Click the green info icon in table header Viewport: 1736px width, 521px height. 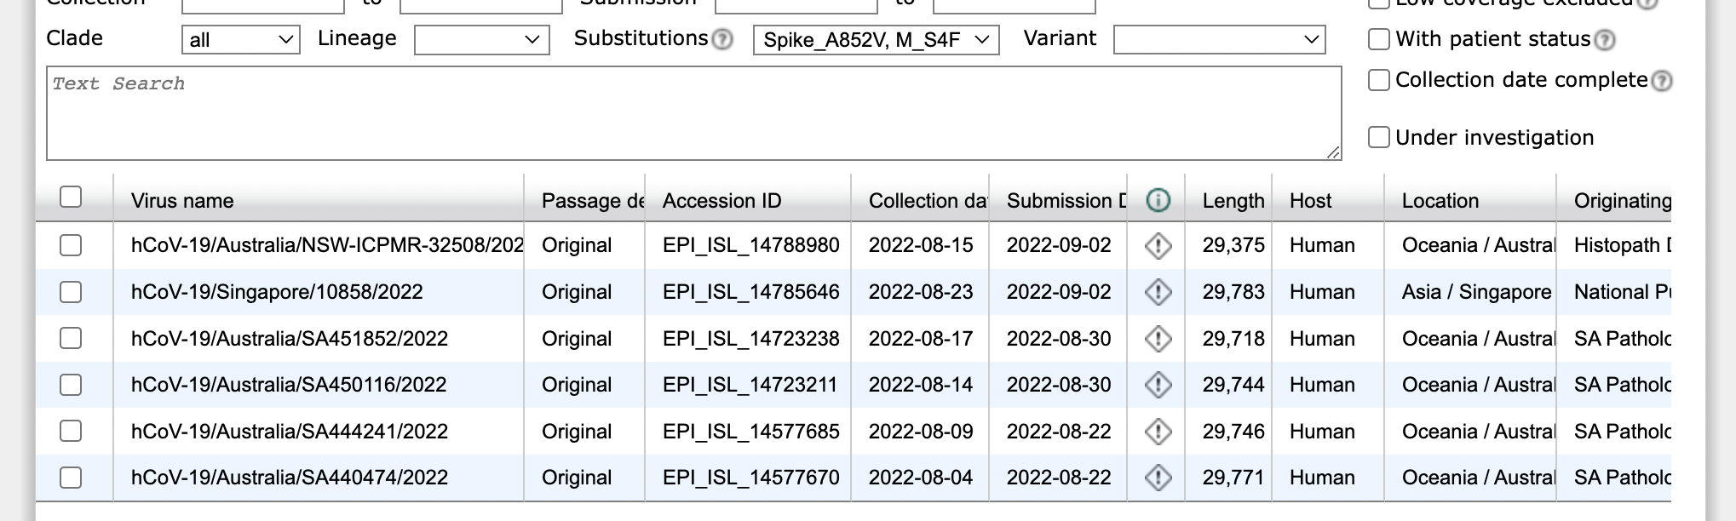point(1157,201)
